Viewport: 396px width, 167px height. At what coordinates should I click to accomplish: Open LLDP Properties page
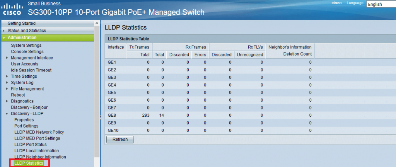click(24, 119)
